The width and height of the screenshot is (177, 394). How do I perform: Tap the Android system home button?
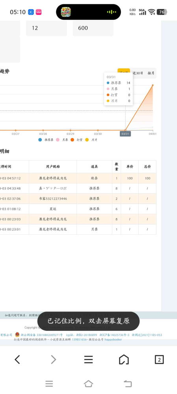pos(88,384)
